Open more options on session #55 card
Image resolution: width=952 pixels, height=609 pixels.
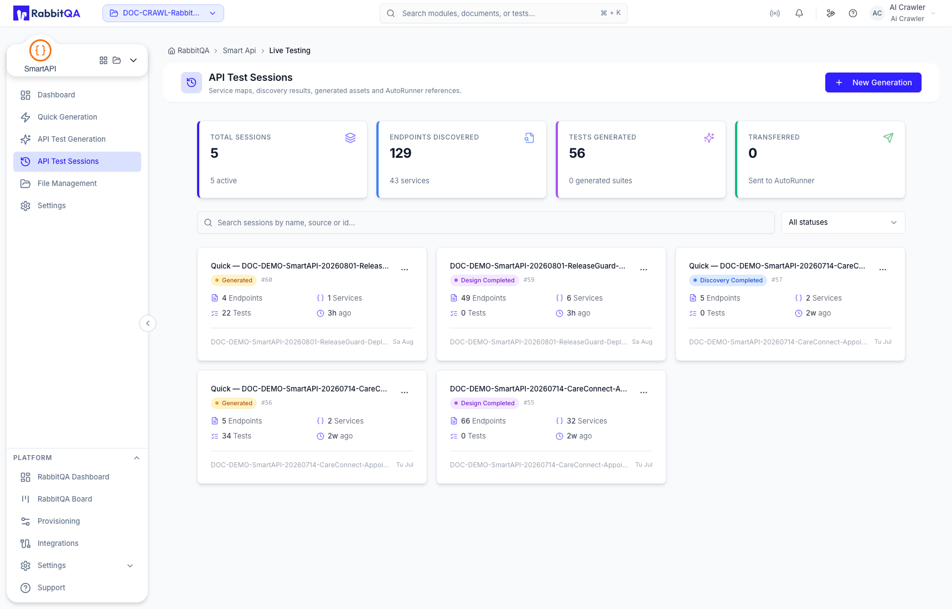(x=644, y=393)
